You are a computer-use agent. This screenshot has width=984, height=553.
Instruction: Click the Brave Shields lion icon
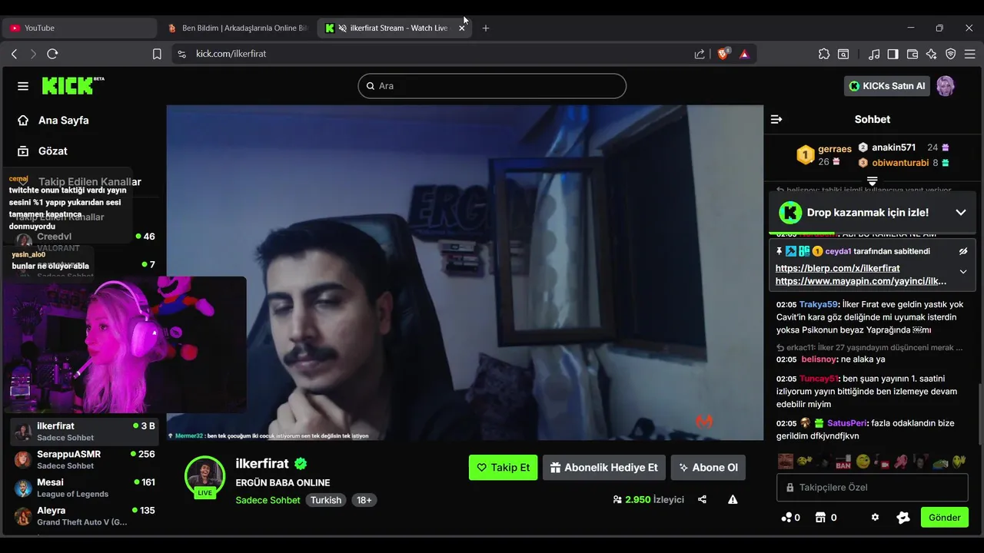coord(723,54)
